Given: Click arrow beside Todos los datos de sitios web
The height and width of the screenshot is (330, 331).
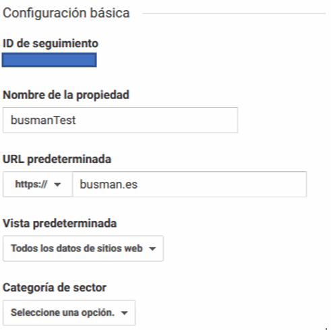Looking at the screenshot, I should click(x=152, y=249).
